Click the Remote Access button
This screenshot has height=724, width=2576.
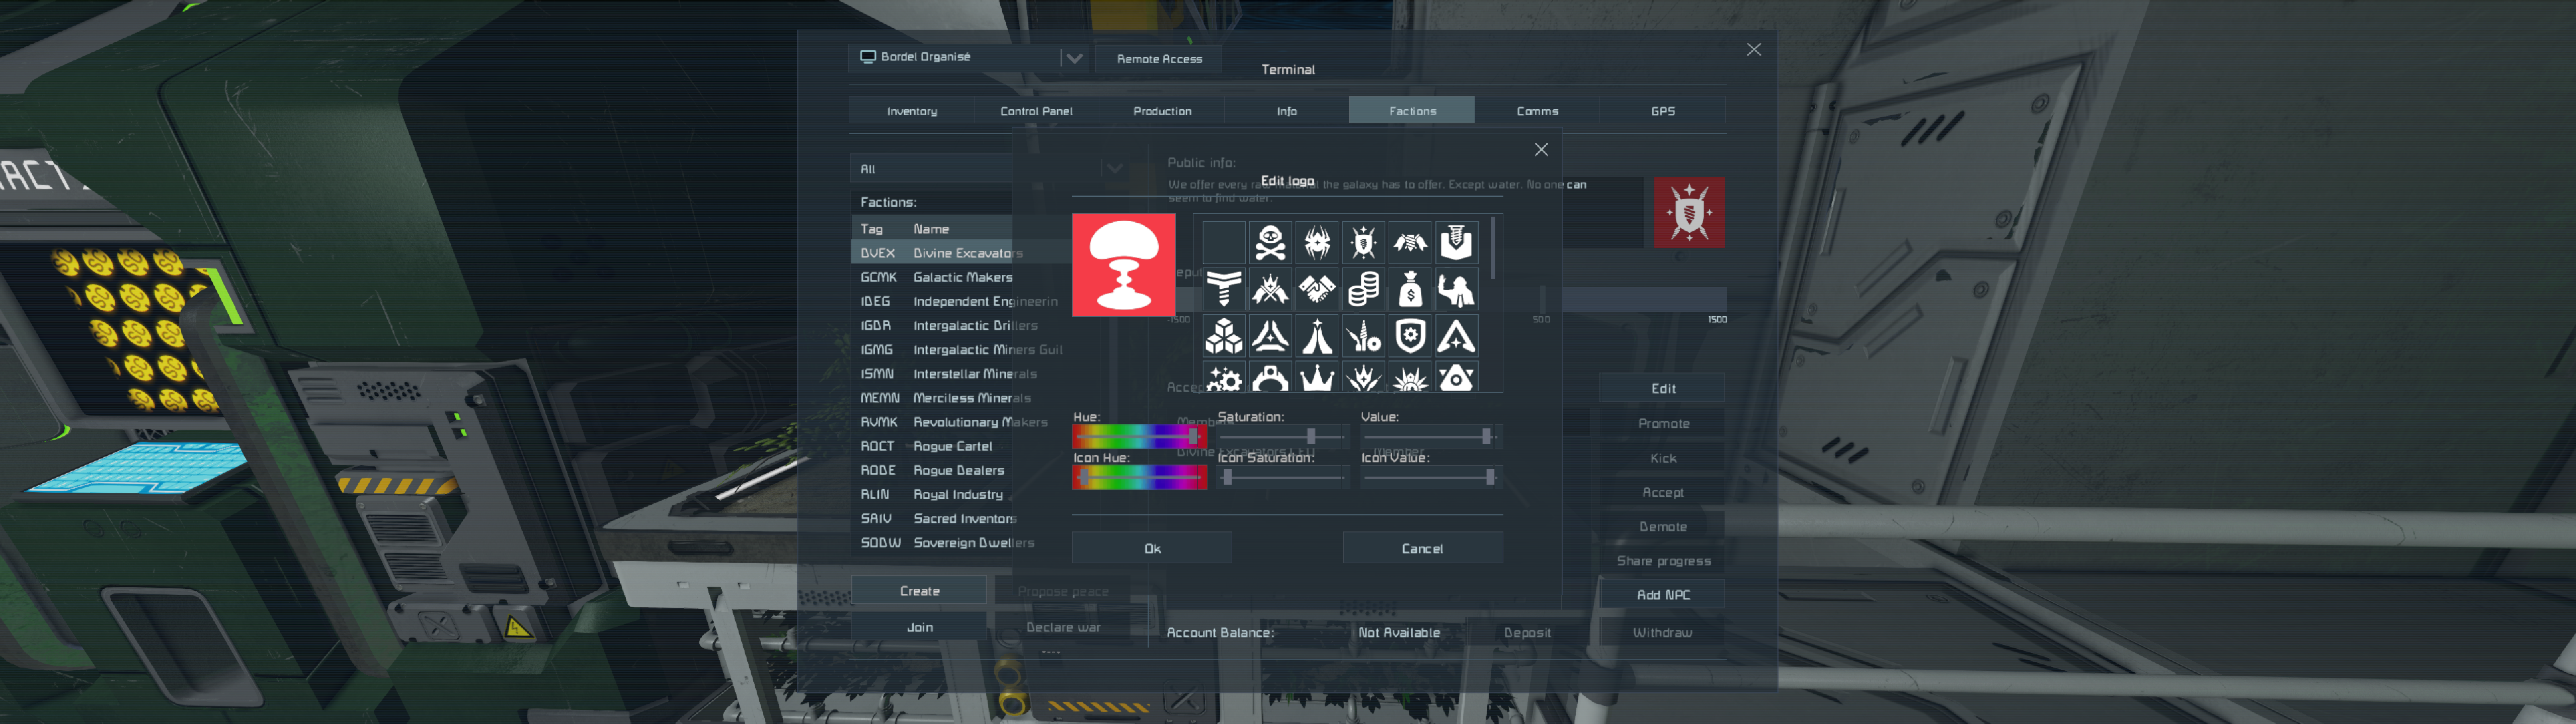(1159, 59)
